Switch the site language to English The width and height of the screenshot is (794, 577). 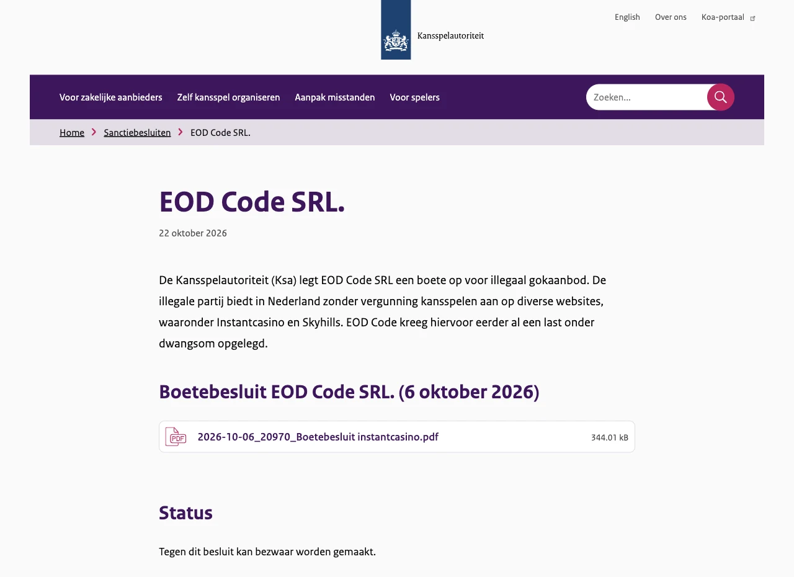627,17
